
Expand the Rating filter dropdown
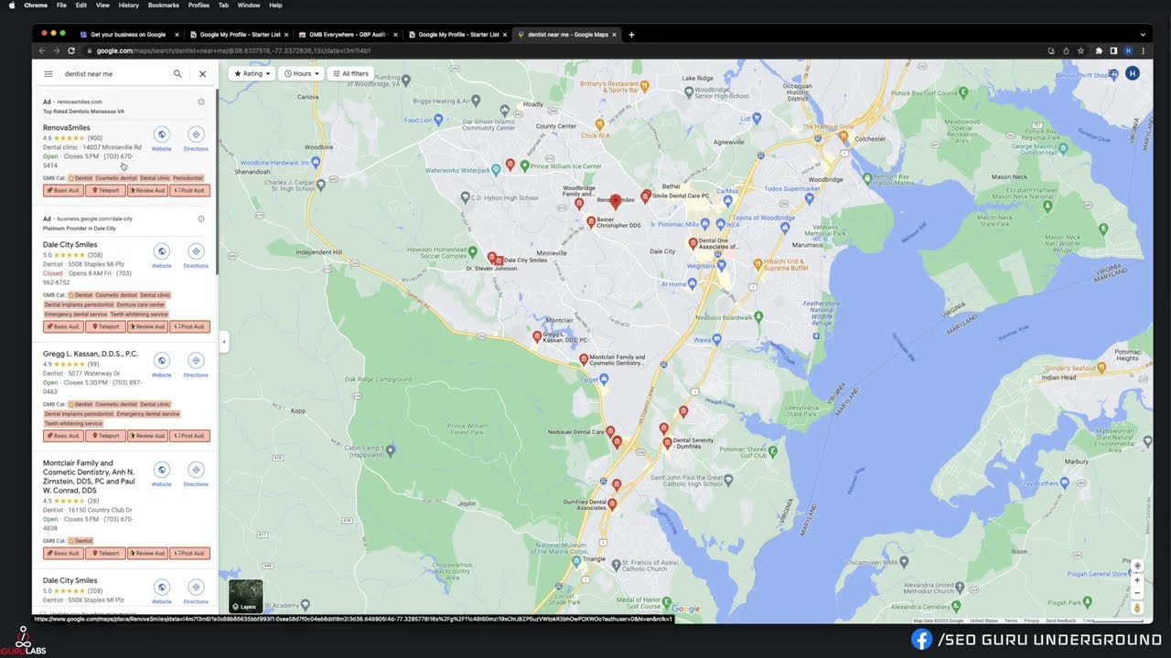tap(252, 73)
